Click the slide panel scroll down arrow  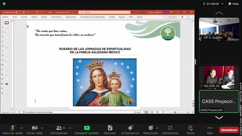(x=12, y=109)
